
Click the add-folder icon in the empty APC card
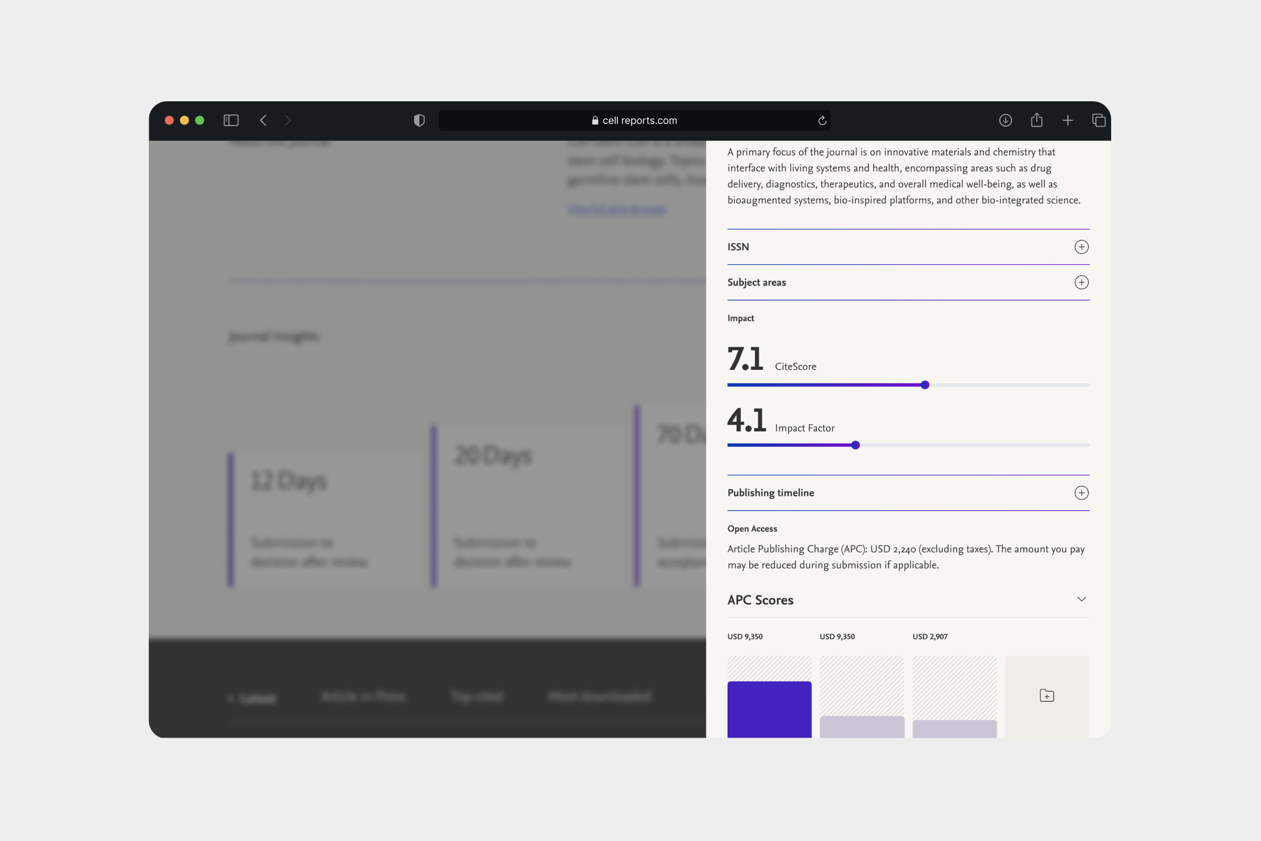point(1046,696)
